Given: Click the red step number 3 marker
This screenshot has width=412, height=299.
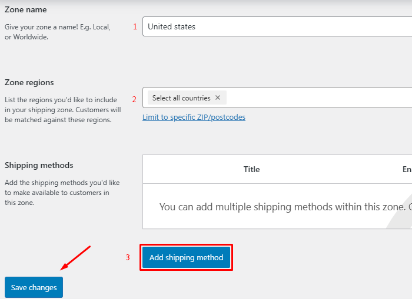Looking at the screenshot, I should pos(128,257).
